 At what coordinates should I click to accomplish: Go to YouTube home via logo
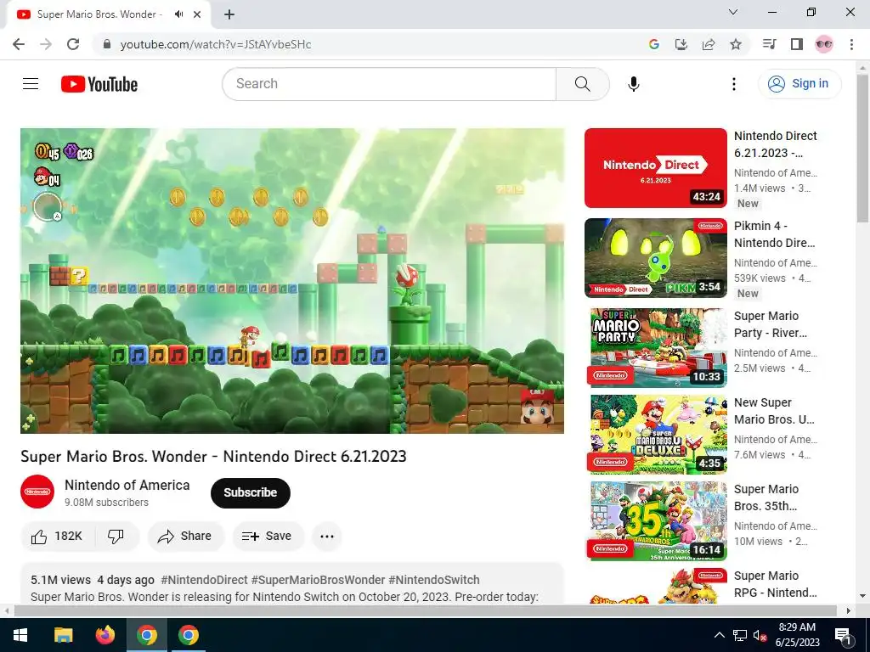click(x=99, y=84)
